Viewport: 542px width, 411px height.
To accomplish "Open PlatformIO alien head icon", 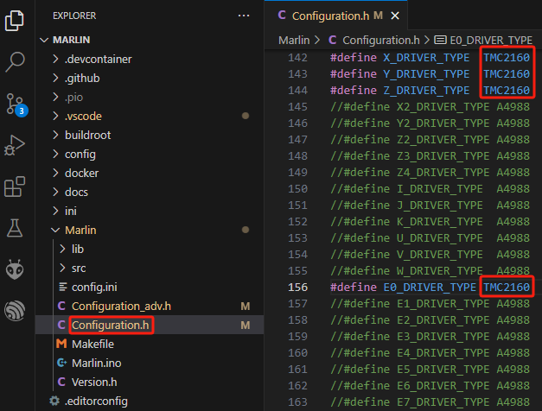I will click(x=16, y=269).
